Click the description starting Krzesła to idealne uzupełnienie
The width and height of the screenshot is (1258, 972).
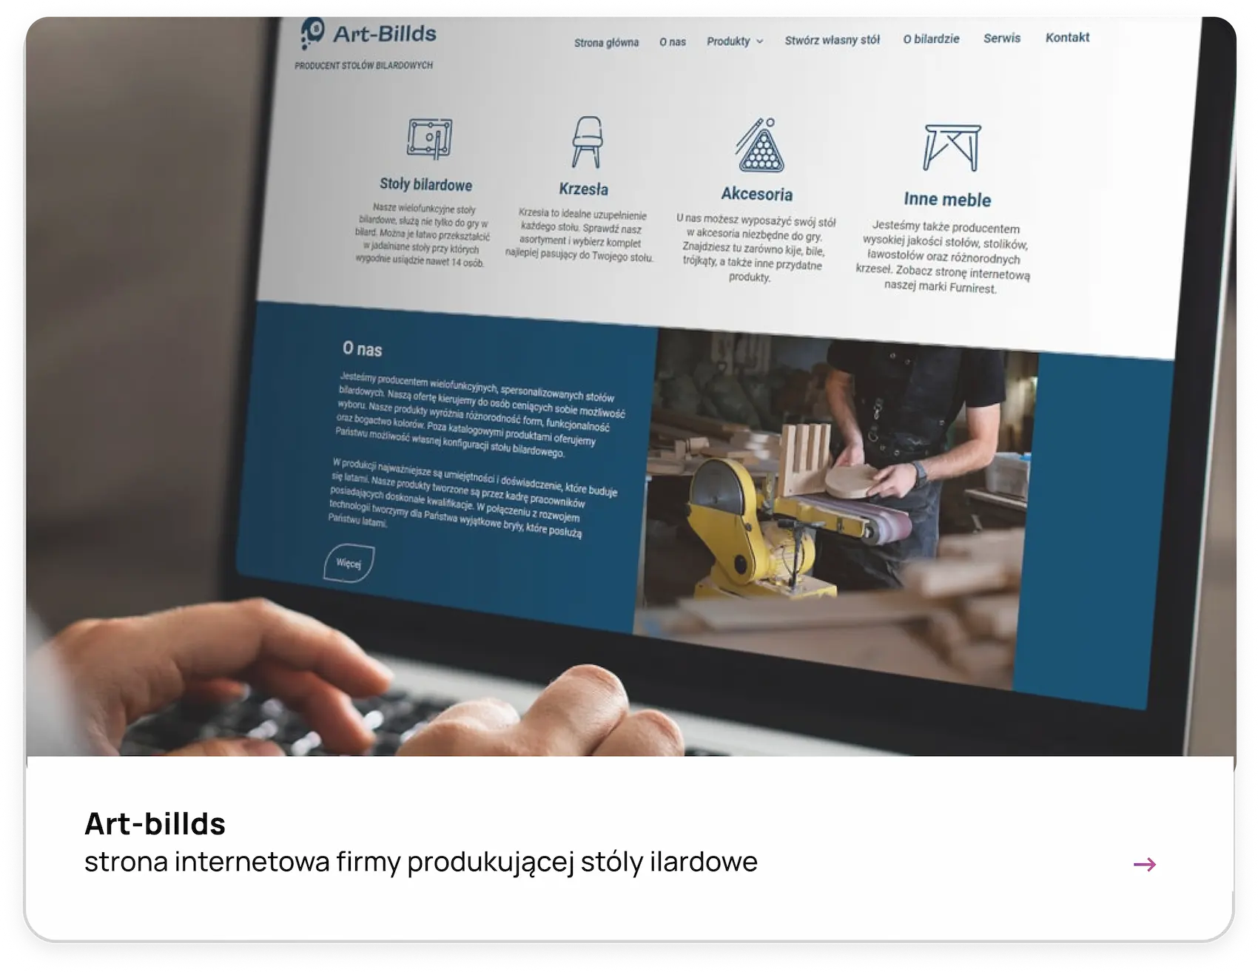(x=580, y=235)
